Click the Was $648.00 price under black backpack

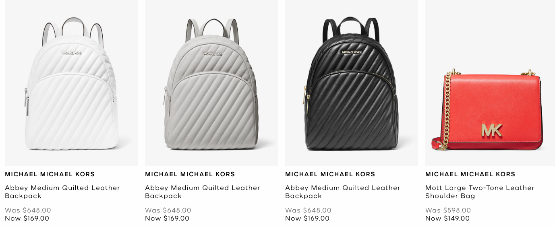tap(309, 210)
